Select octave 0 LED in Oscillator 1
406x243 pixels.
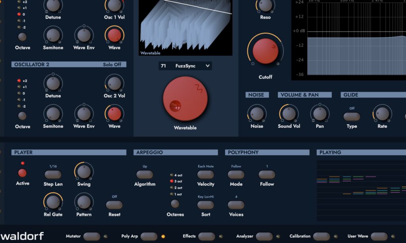pos(19,14)
